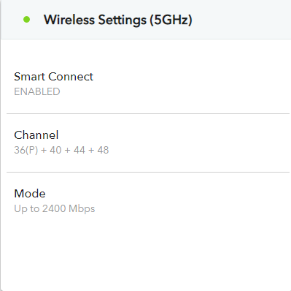Viewport: 291px width, 291px height.
Task: Select the Channel setting label
Action: point(36,135)
